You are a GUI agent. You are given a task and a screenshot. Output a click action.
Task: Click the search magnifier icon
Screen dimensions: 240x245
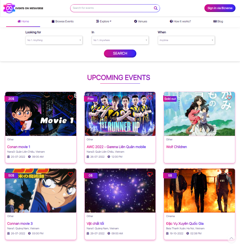155,8
